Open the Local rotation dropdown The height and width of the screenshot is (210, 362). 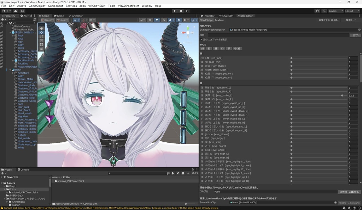click(x=62, y=20)
